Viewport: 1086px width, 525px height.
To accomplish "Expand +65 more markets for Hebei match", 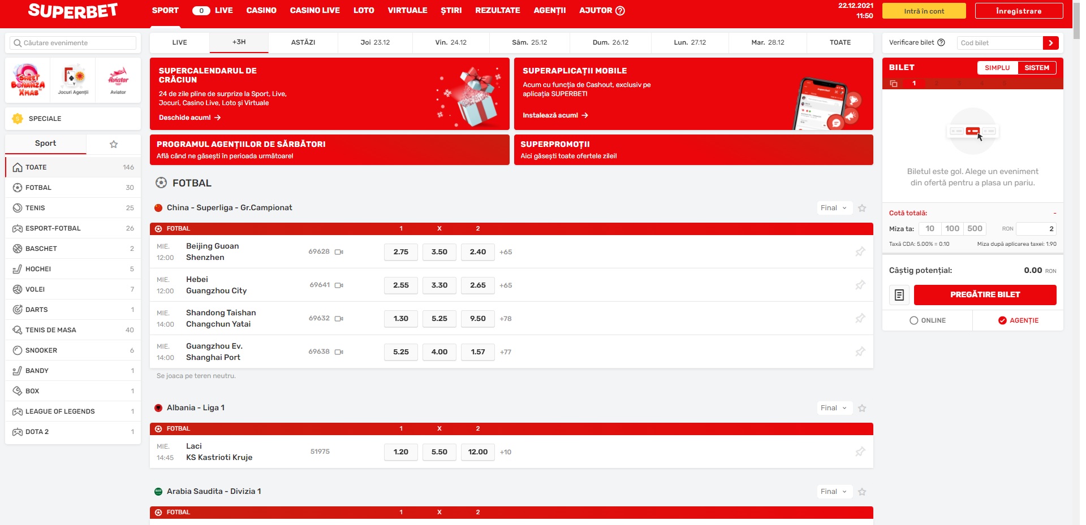I will click(506, 285).
